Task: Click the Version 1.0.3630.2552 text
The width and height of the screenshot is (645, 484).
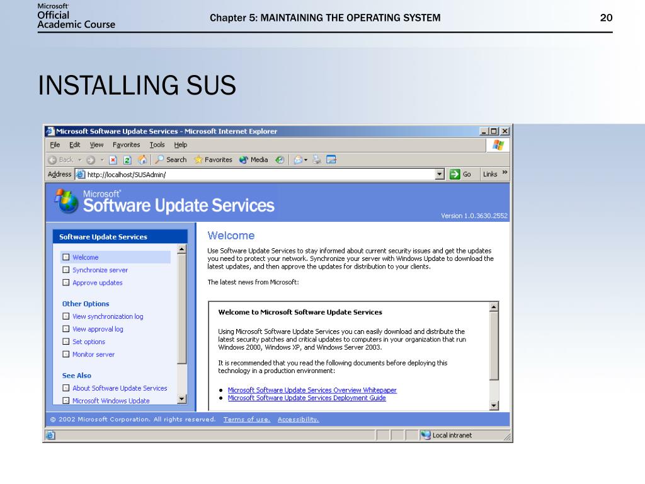Action: point(474,216)
